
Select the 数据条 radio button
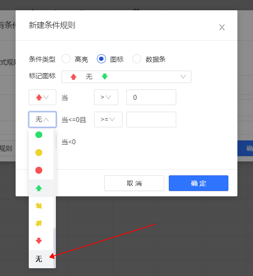point(137,59)
